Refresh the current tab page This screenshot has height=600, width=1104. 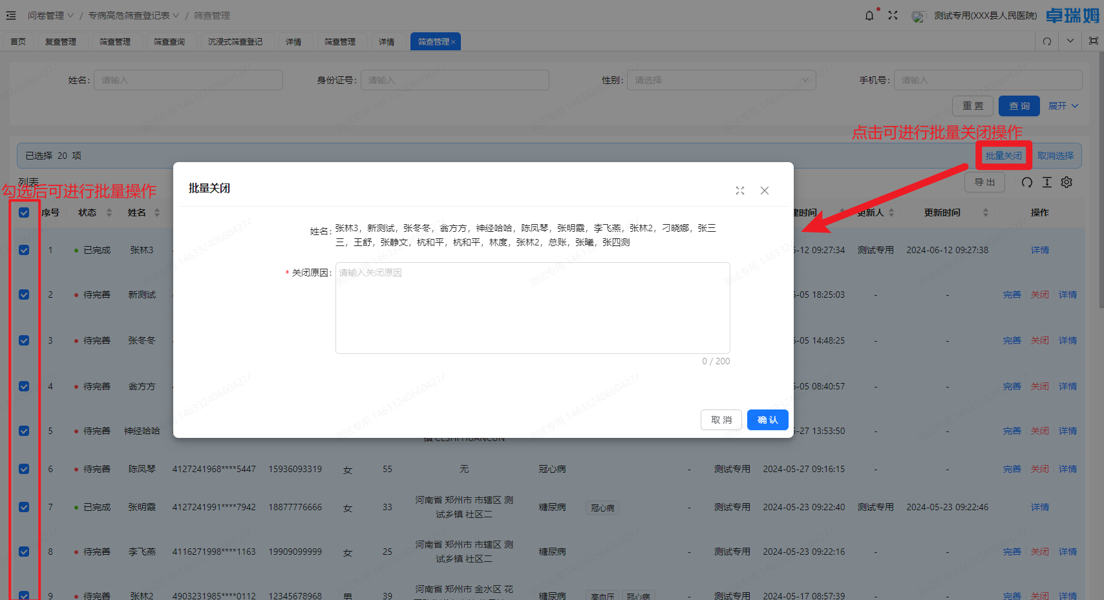[1047, 41]
